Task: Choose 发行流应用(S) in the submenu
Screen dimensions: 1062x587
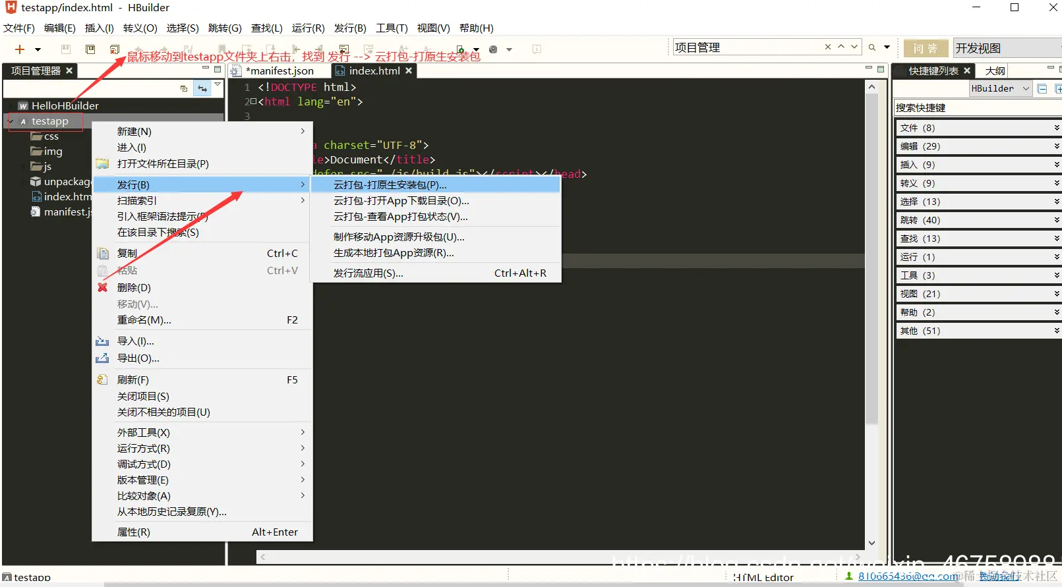Action: pyautogui.click(x=436, y=273)
